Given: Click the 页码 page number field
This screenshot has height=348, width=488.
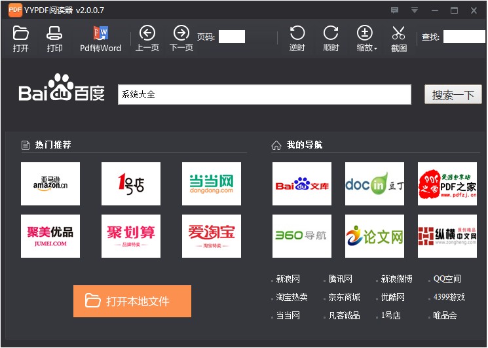Looking at the screenshot, I should pyautogui.click(x=231, y=37).
